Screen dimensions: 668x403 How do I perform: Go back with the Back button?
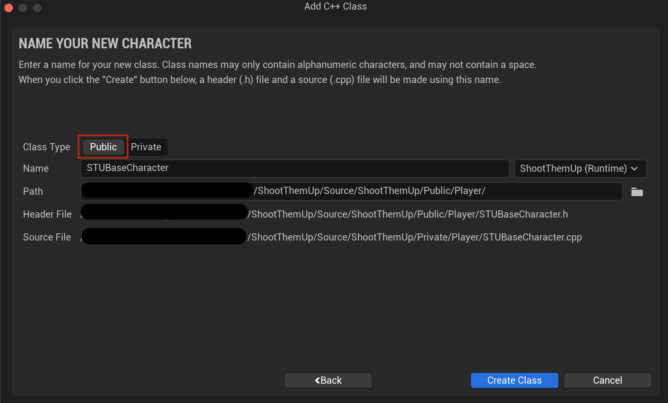(328, 380)
